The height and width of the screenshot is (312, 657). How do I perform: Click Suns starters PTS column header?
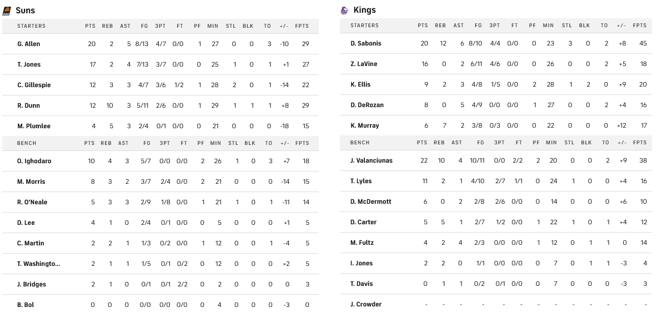(x=90, y=26)
